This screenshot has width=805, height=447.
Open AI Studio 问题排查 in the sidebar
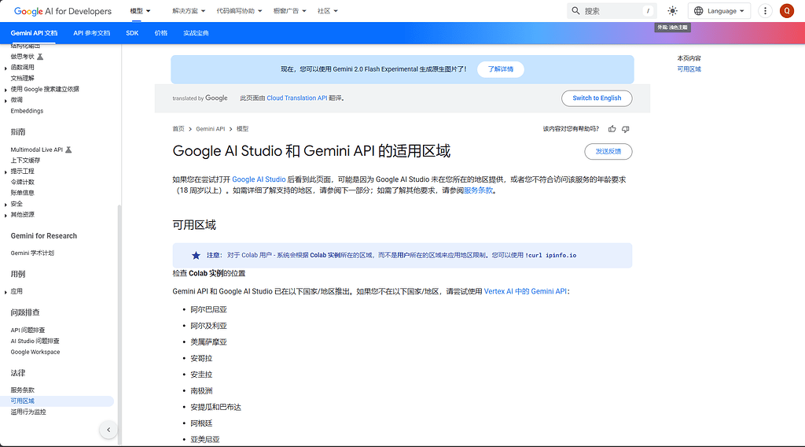coord(35,342)
